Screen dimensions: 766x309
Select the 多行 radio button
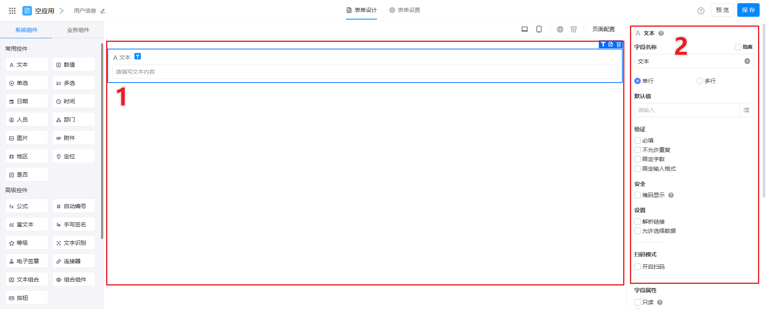(699, 81)
